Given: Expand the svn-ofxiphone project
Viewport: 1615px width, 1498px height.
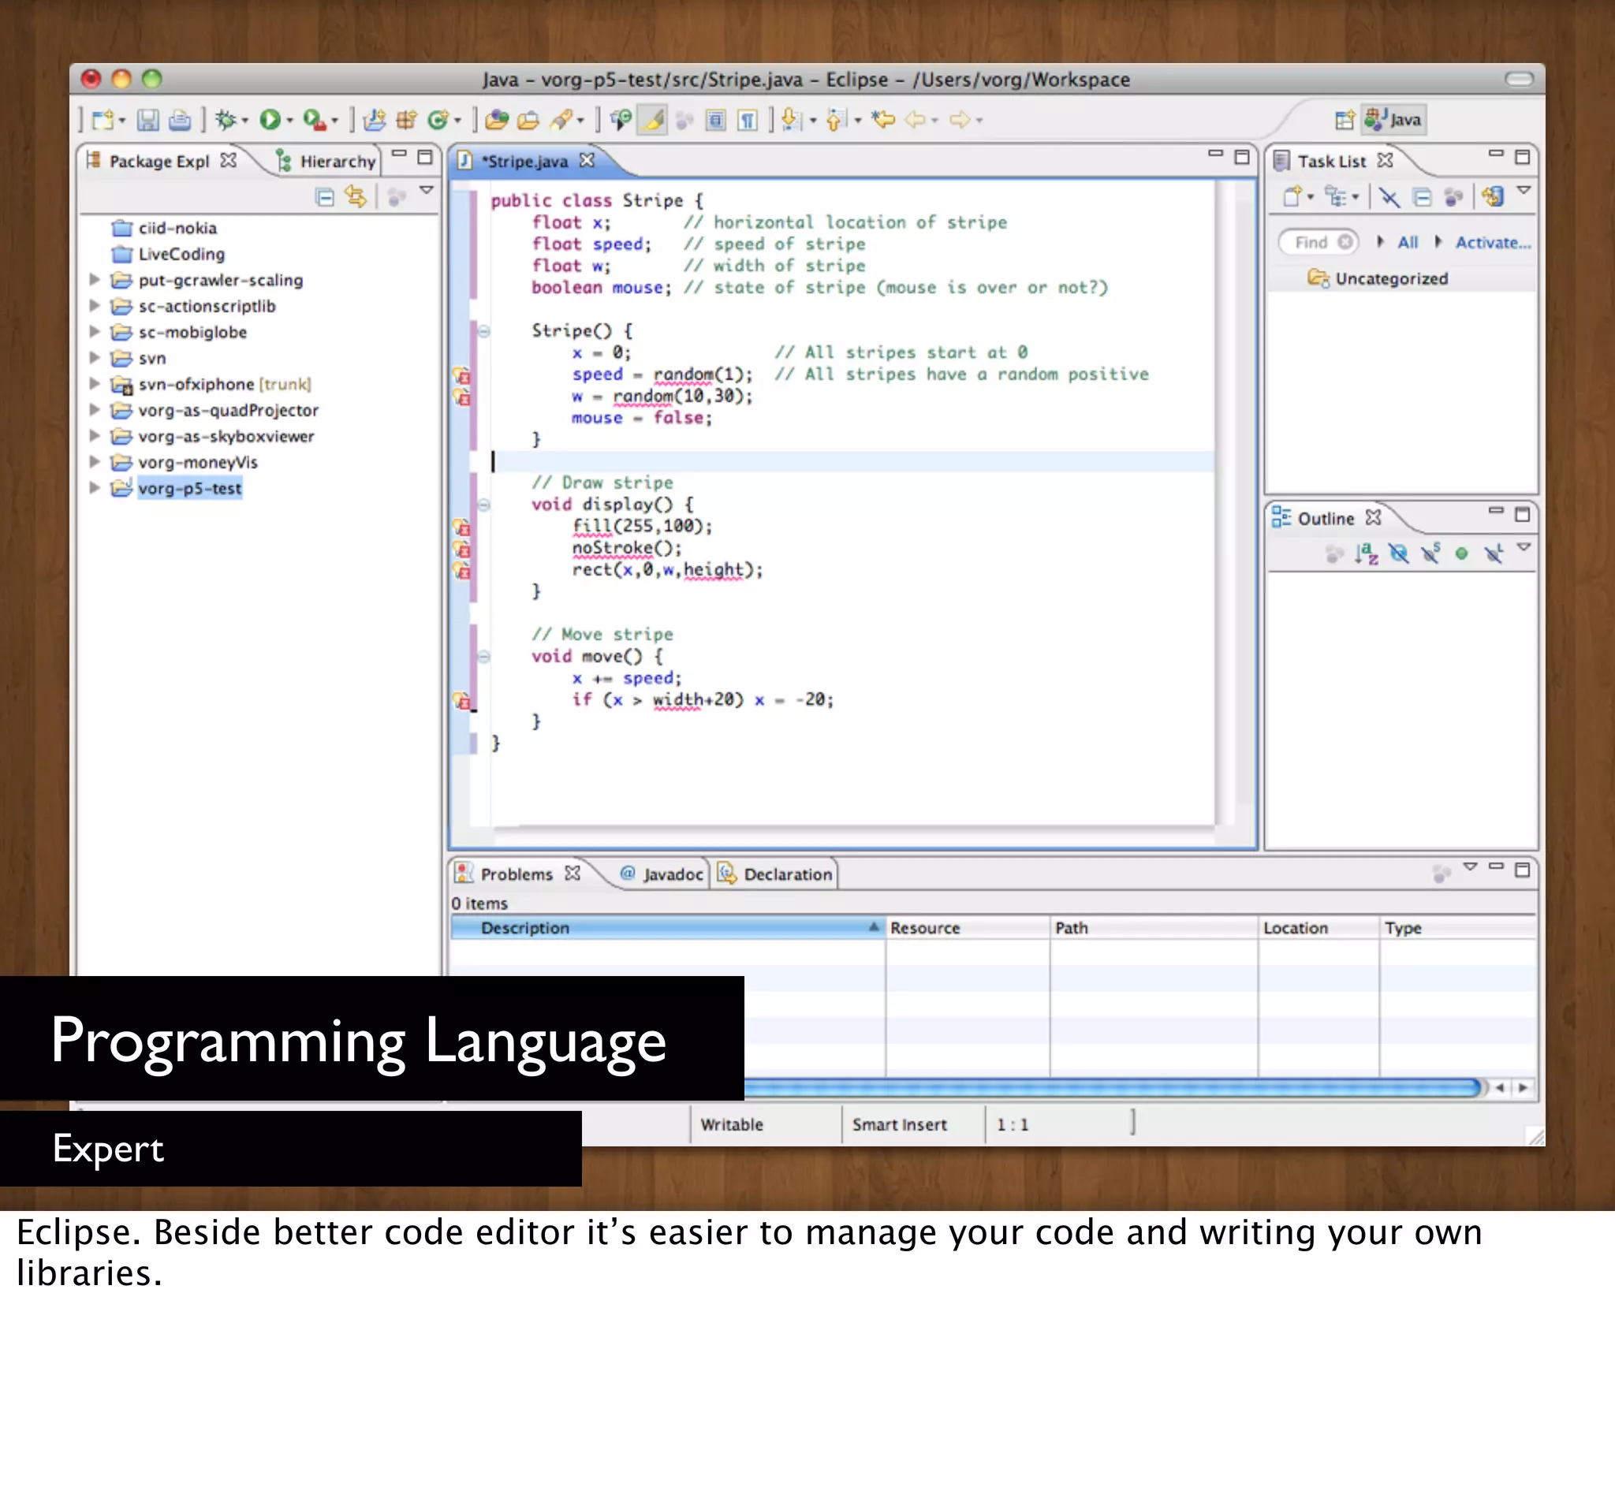Looking at the screenshot, I should 95,383.
